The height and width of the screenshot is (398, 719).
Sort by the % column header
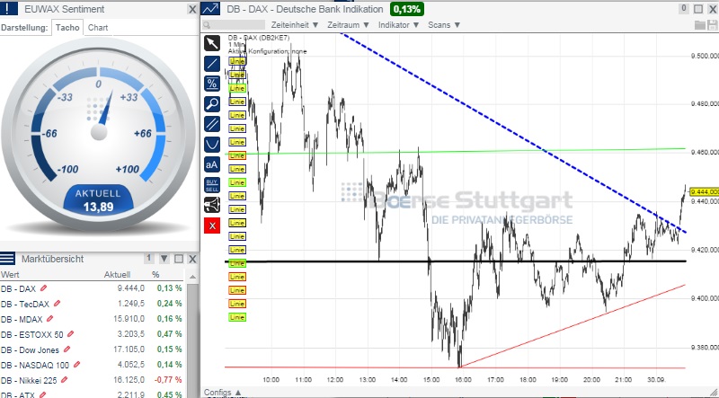point(155,275)
